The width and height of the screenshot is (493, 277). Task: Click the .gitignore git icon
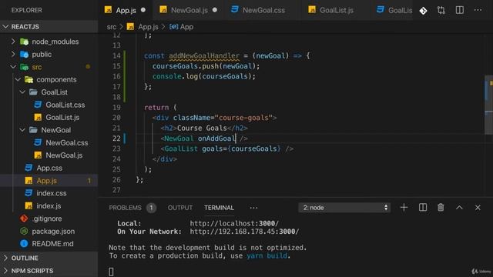click(x=24, y=219)
